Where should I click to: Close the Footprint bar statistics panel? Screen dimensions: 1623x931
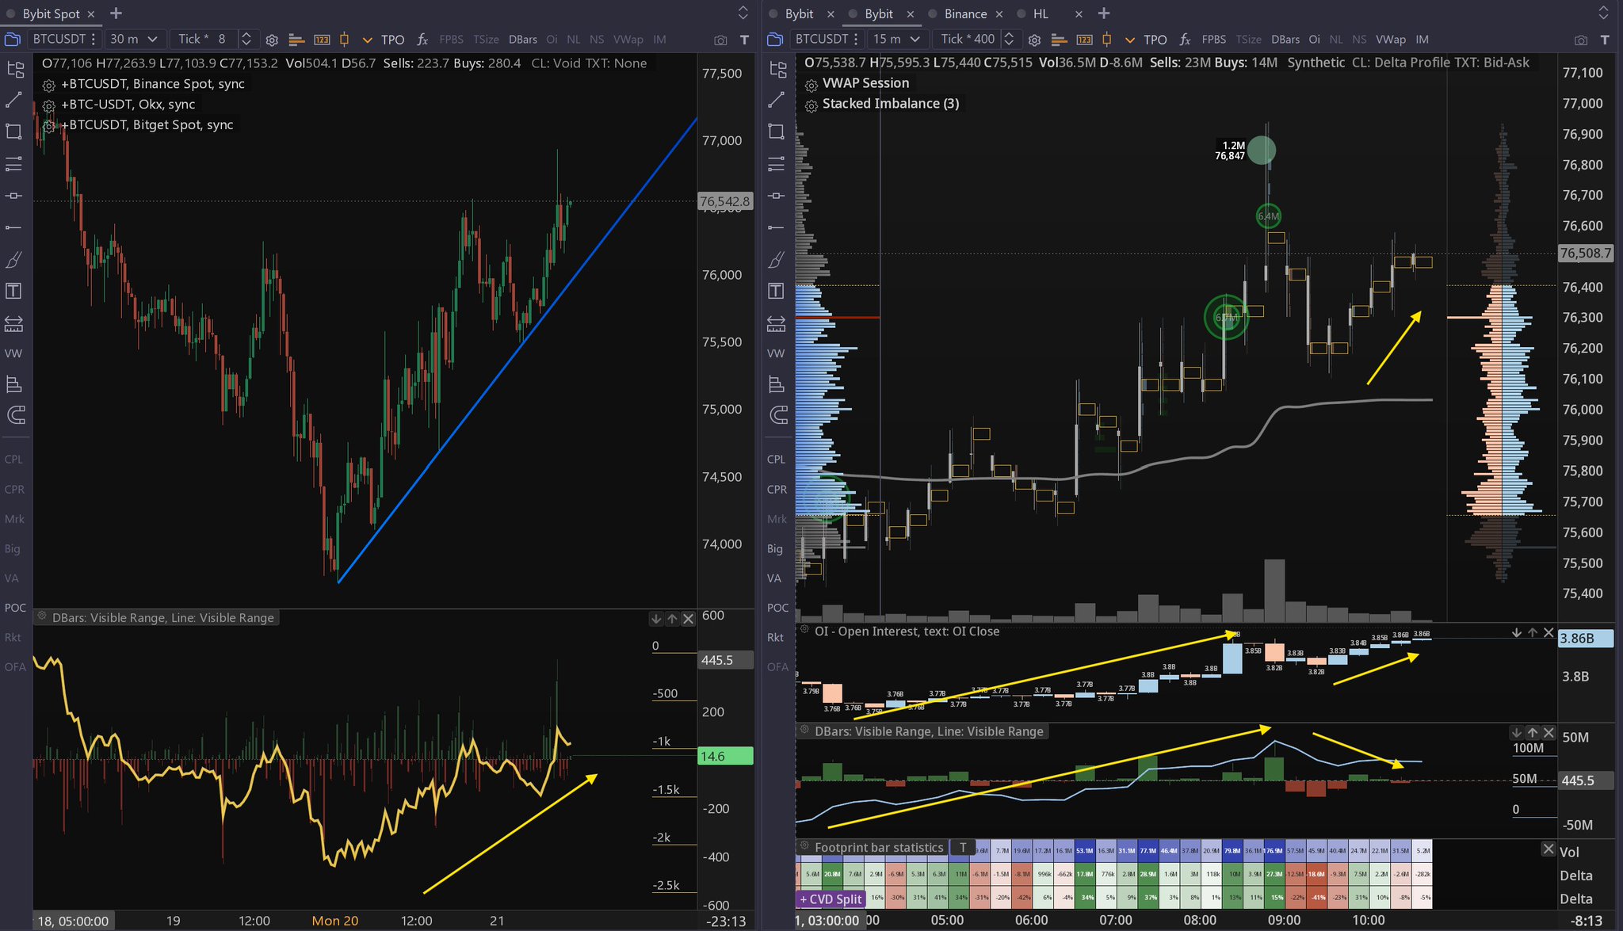point(1548,849)
